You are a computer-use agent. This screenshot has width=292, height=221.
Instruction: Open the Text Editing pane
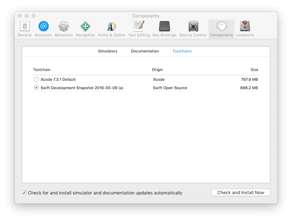(139, 29)
